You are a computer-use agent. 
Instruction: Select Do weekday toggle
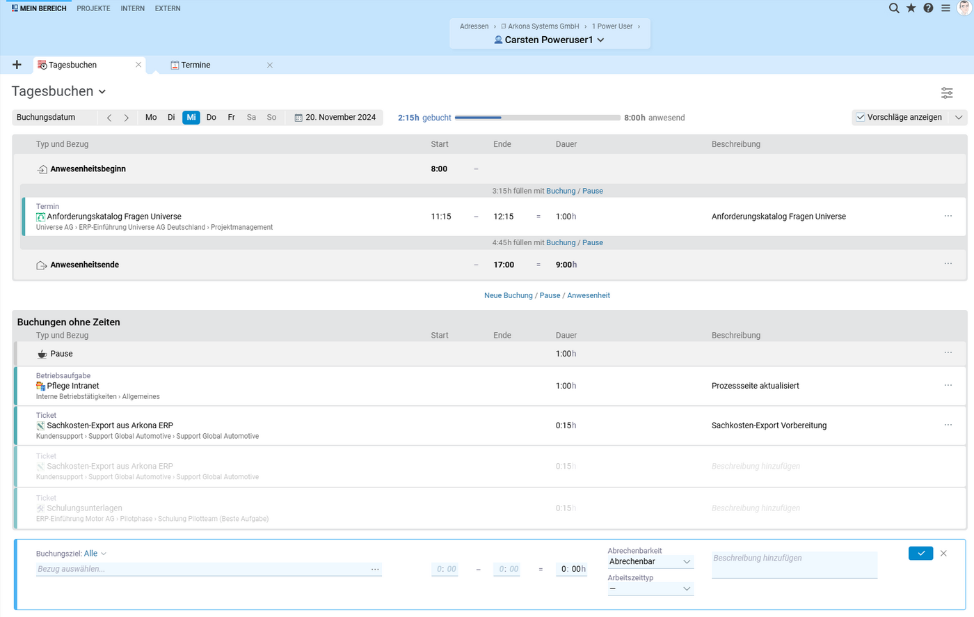point(211,118)
